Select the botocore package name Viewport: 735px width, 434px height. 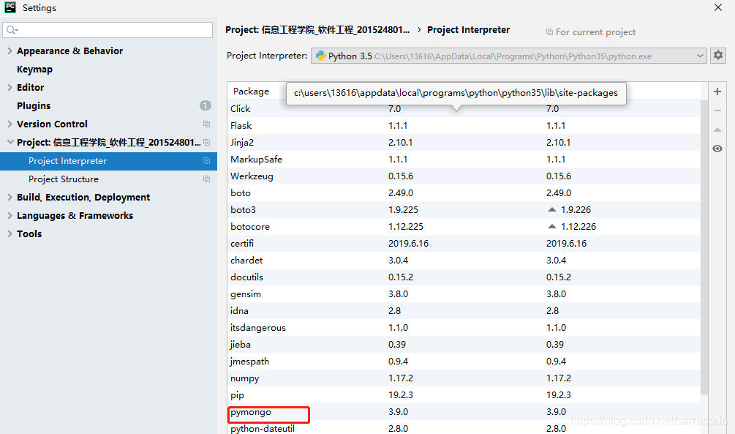pos(250,227)
